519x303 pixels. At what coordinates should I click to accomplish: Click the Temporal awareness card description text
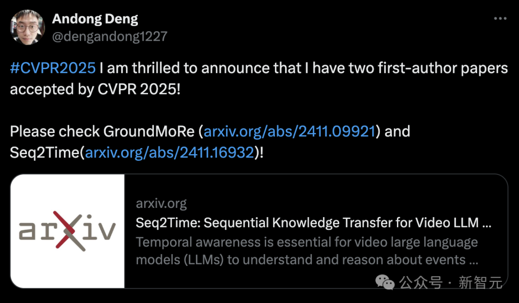click(x=307, y=251)
